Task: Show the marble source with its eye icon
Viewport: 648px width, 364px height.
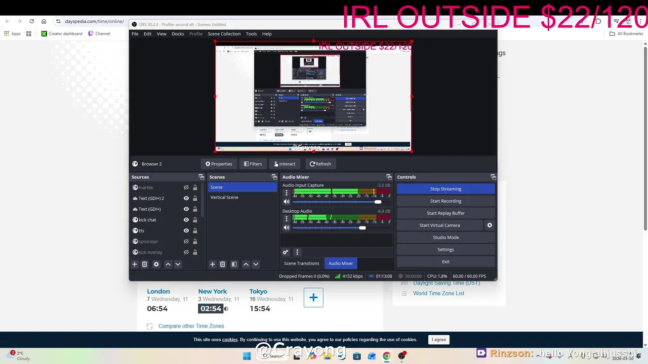Action: [x=186, y=188]
